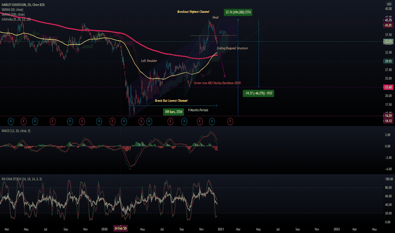Click 2022 on the time axis
The height and width of the screenshot is (233, 395).
(337, 229)
